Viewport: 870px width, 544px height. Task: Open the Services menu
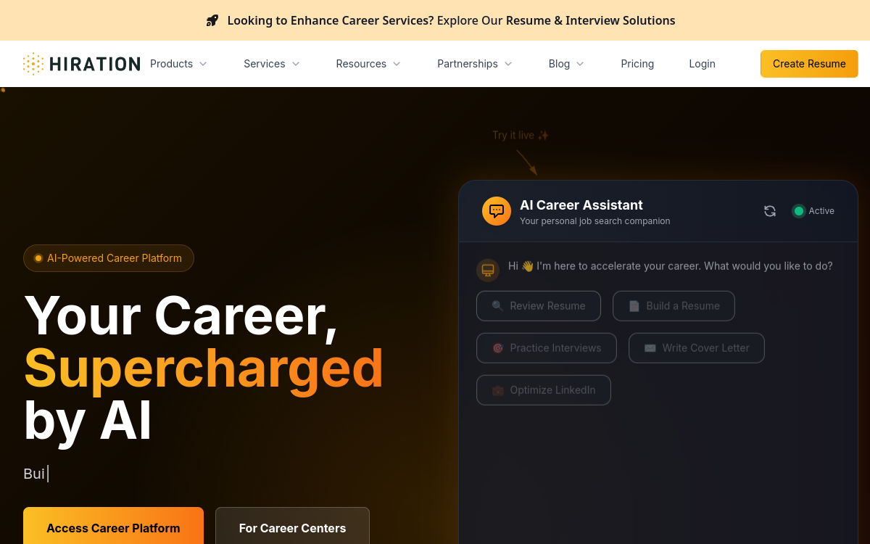point(272,64)
